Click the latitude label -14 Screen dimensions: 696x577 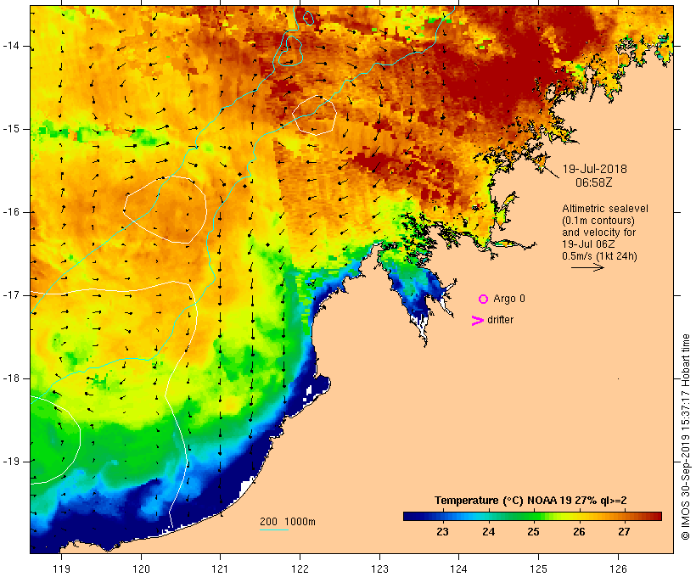pyautogui.click(x=11, y=46)
